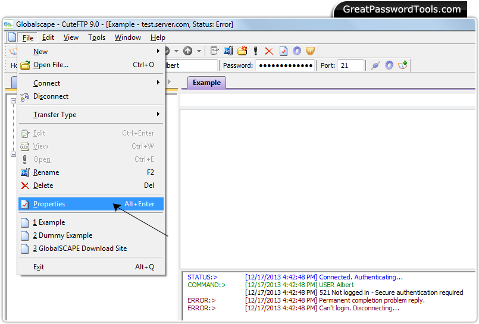Open the Edit menu in the menu bar
This screenshot has width=479, height=324.
click(x=48, y=37)
